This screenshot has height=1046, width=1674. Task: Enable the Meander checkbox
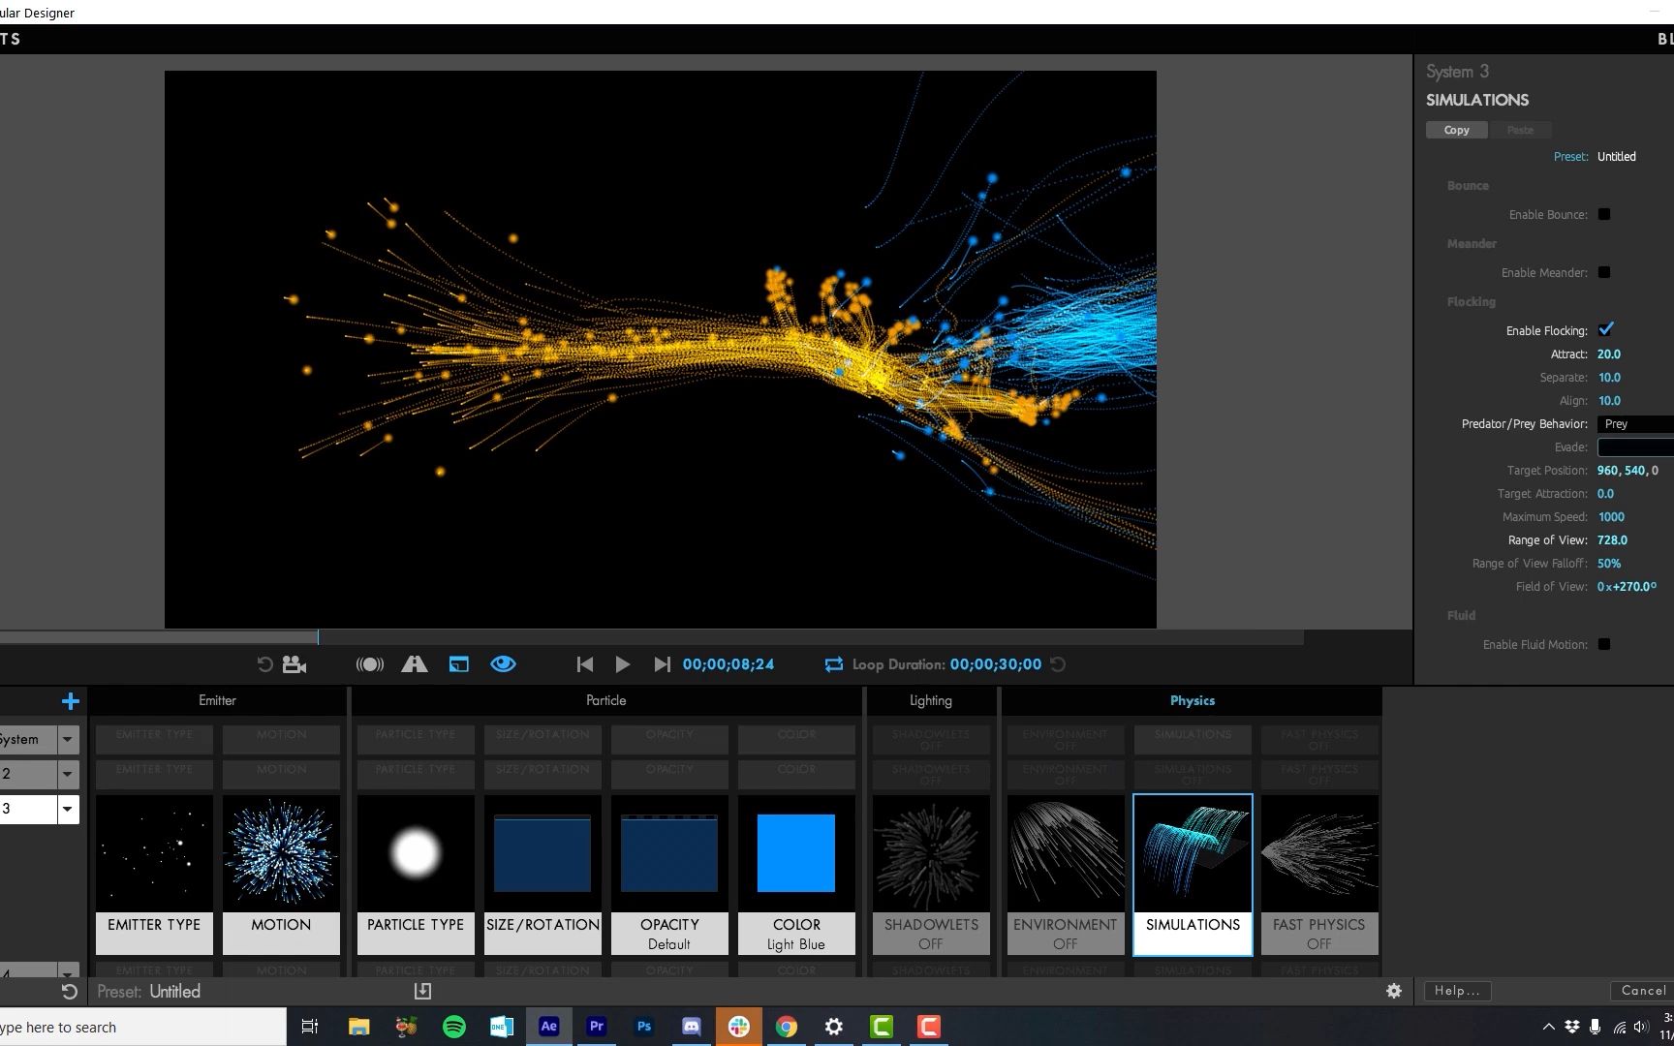click(1604, 272)
